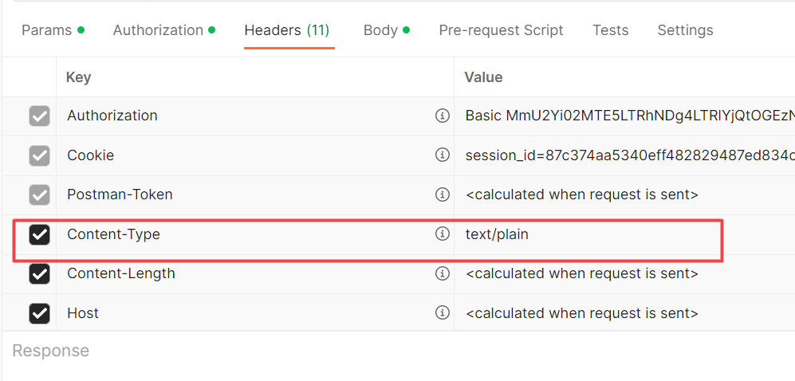Viewport: 795px width, 381px height.
Task: Switch to the Body tab
Action: pos(380,30)
